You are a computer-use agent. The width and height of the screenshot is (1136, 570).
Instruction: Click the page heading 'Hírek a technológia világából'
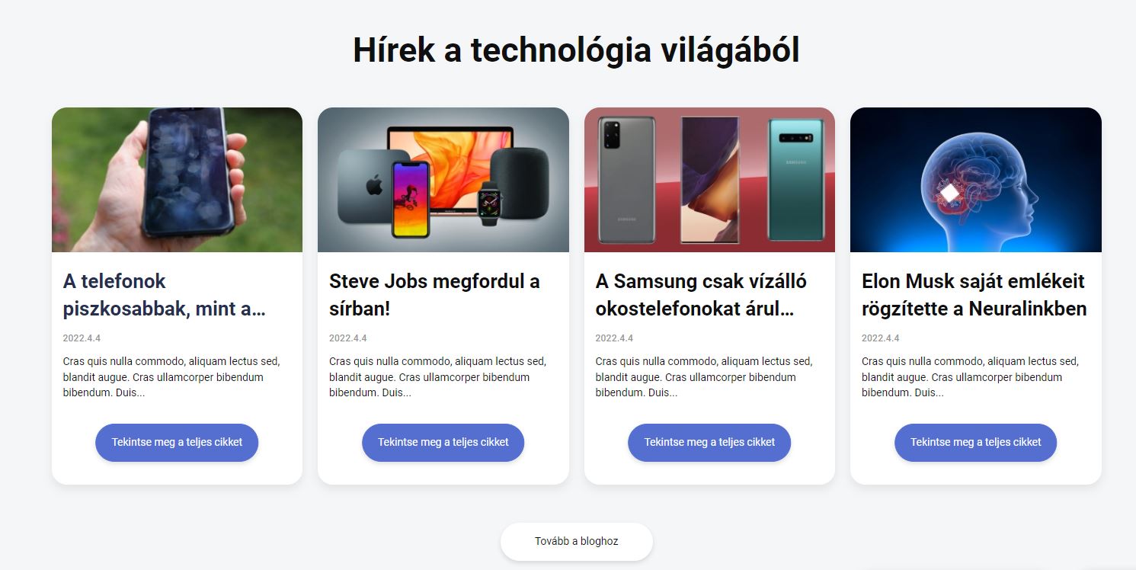tap(576, 51)
